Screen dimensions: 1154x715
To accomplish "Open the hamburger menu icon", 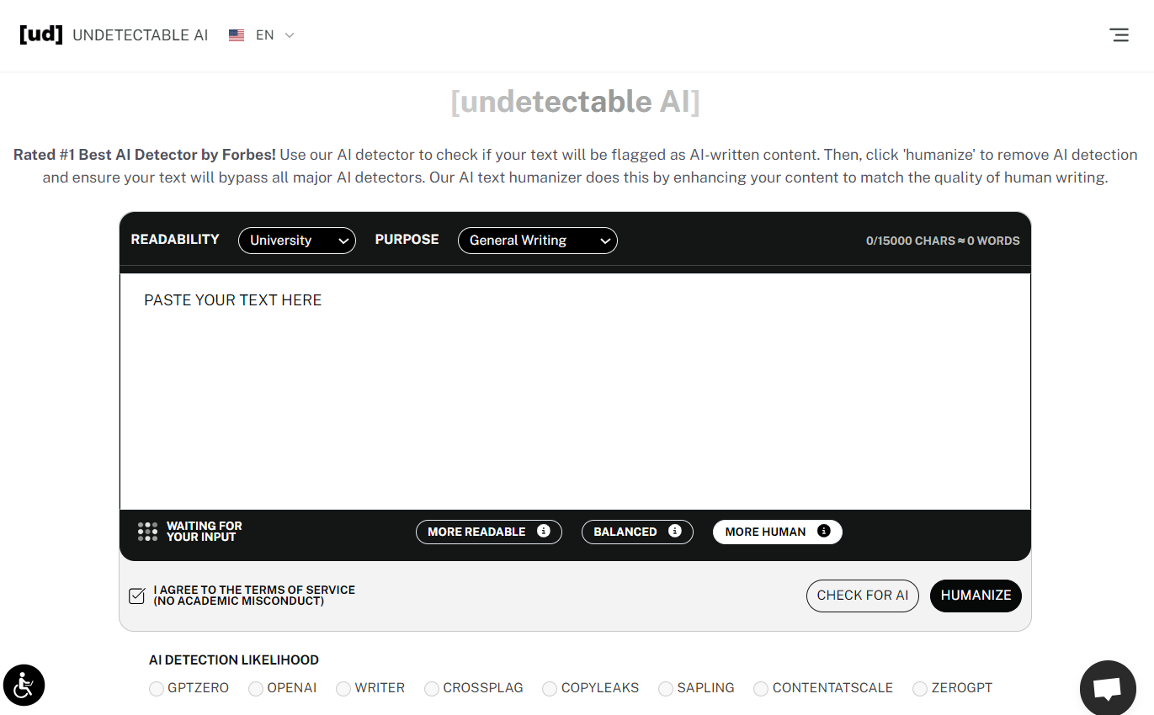I will point(1119,35).
